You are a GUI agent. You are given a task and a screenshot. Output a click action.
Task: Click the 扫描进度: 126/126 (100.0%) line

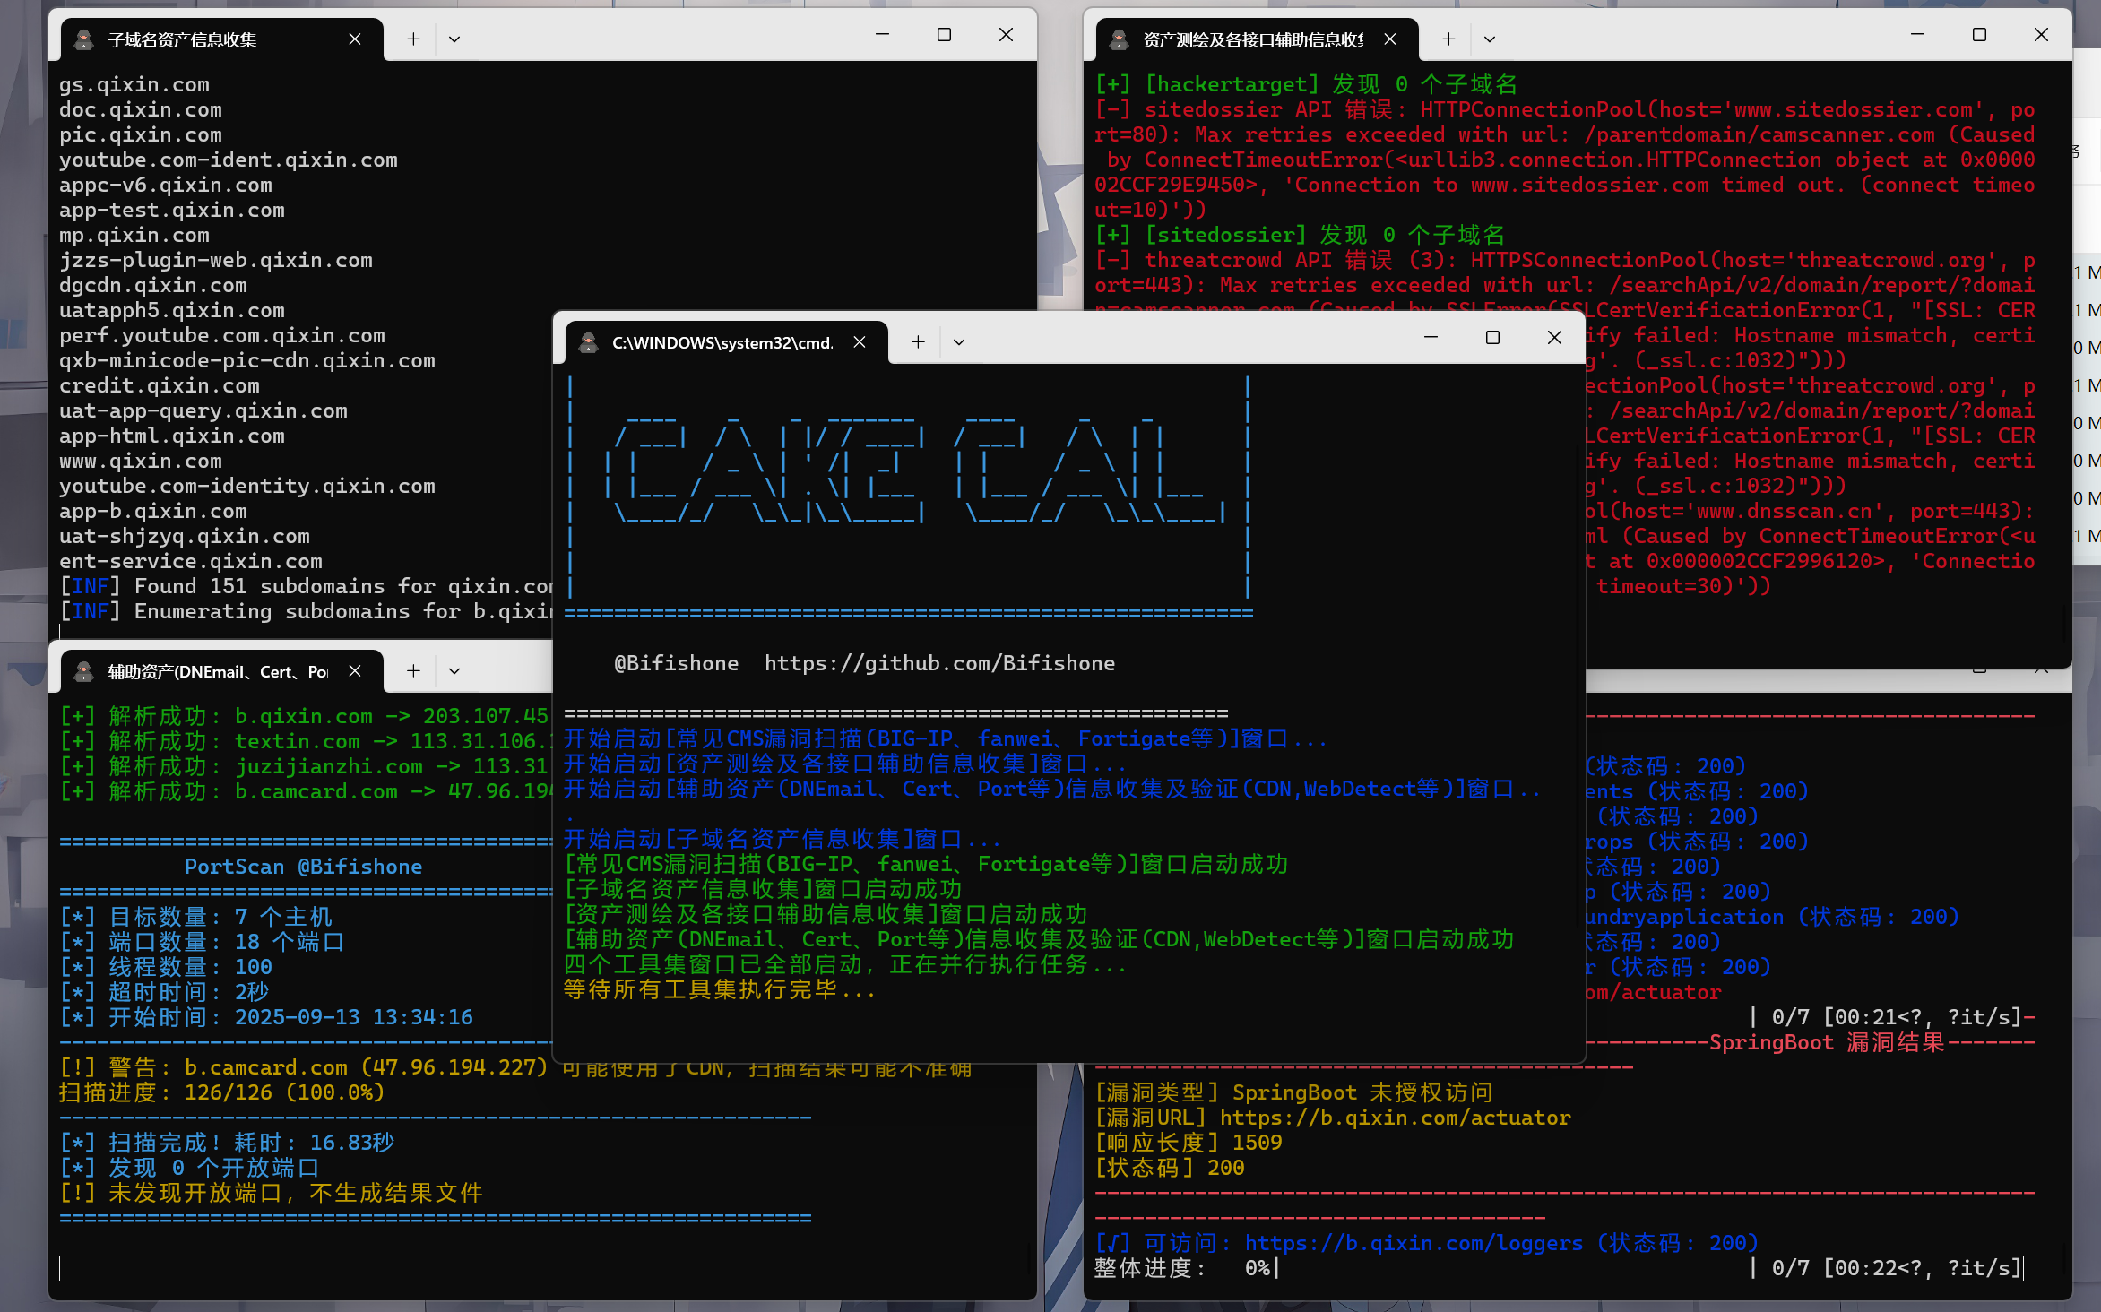pos(222,1092)
